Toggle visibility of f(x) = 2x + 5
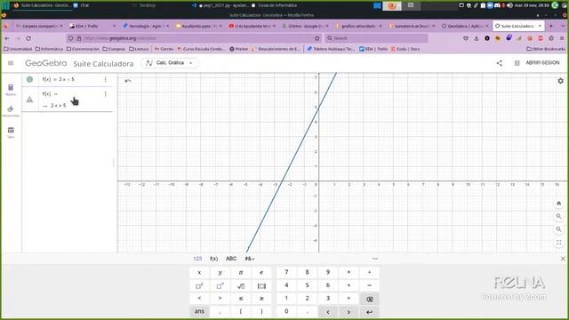The width and height of the screenshot is (569, 320). (29, 79)
